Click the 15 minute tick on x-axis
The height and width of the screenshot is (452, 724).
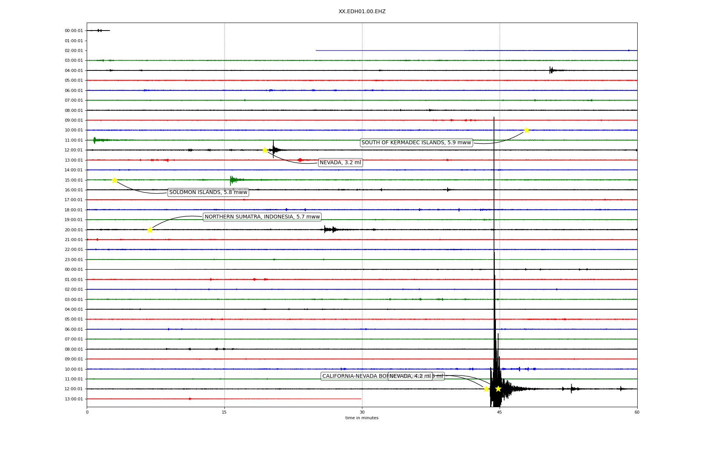click(x=224, y=412)
